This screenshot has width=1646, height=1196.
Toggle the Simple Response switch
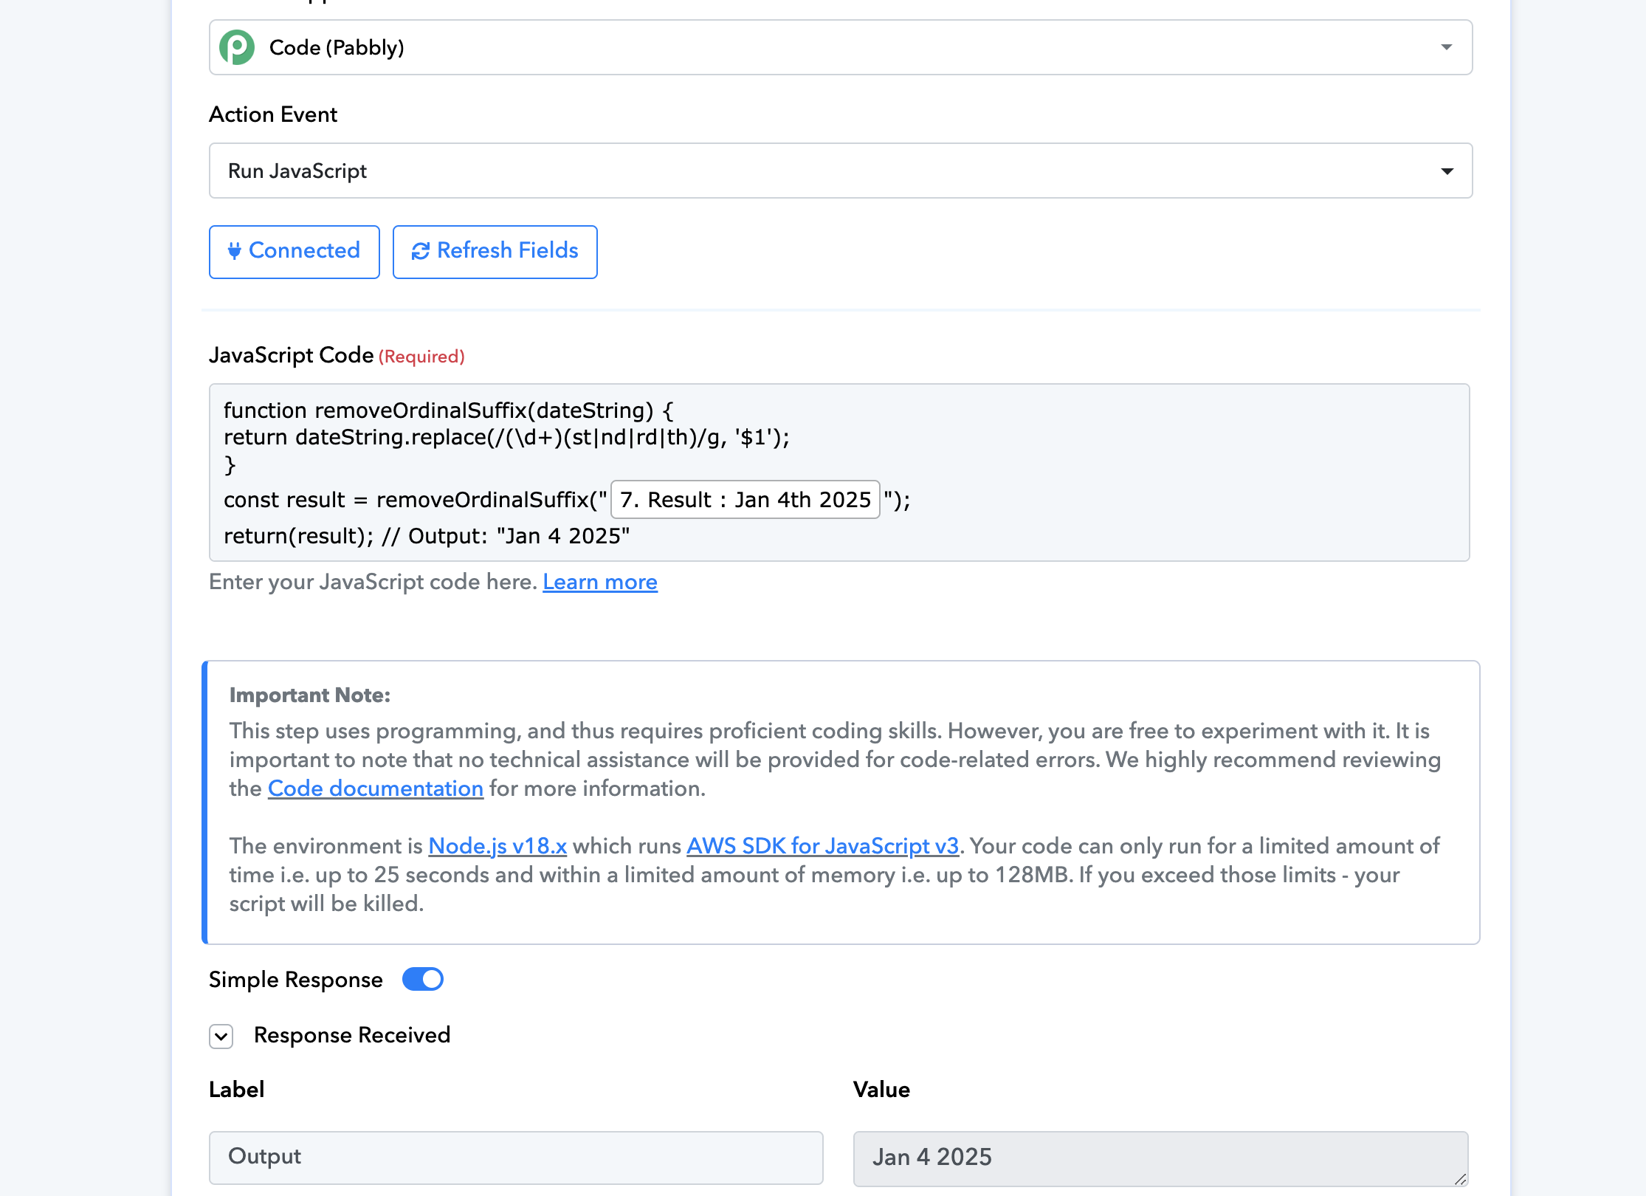pos(422,980)
